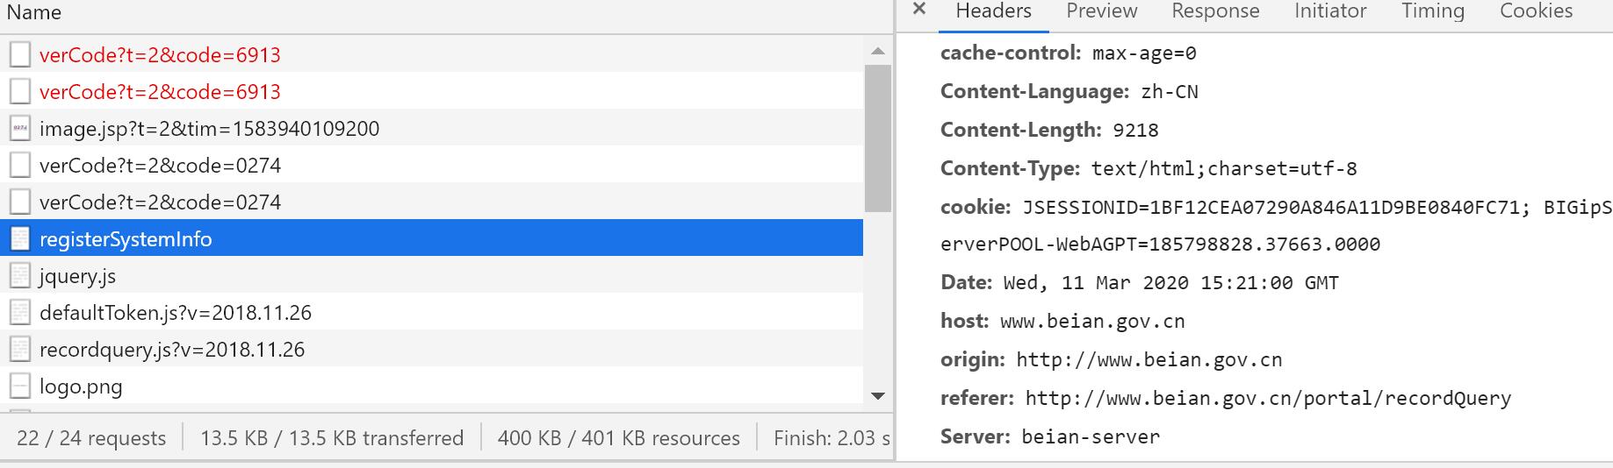Select the first verCode code=0274 request

point(160,166)
